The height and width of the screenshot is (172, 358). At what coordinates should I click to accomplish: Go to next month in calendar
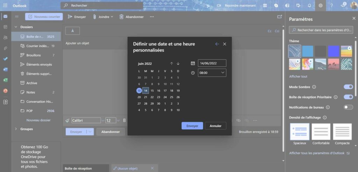tap(178, 64)
